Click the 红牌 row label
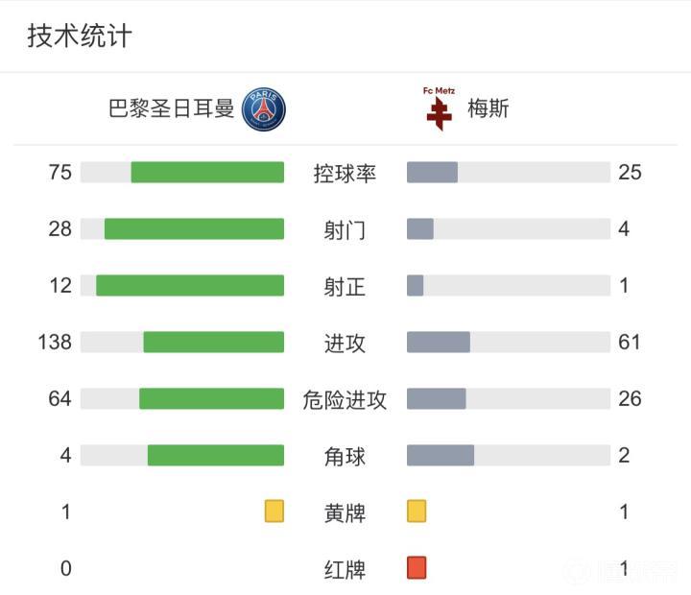Viewport: 691px width, 595px height. [x=345, y=570]
